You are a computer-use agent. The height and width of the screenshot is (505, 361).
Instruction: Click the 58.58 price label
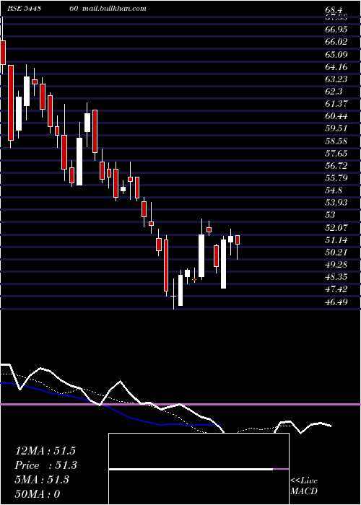(x=336, y=141)
